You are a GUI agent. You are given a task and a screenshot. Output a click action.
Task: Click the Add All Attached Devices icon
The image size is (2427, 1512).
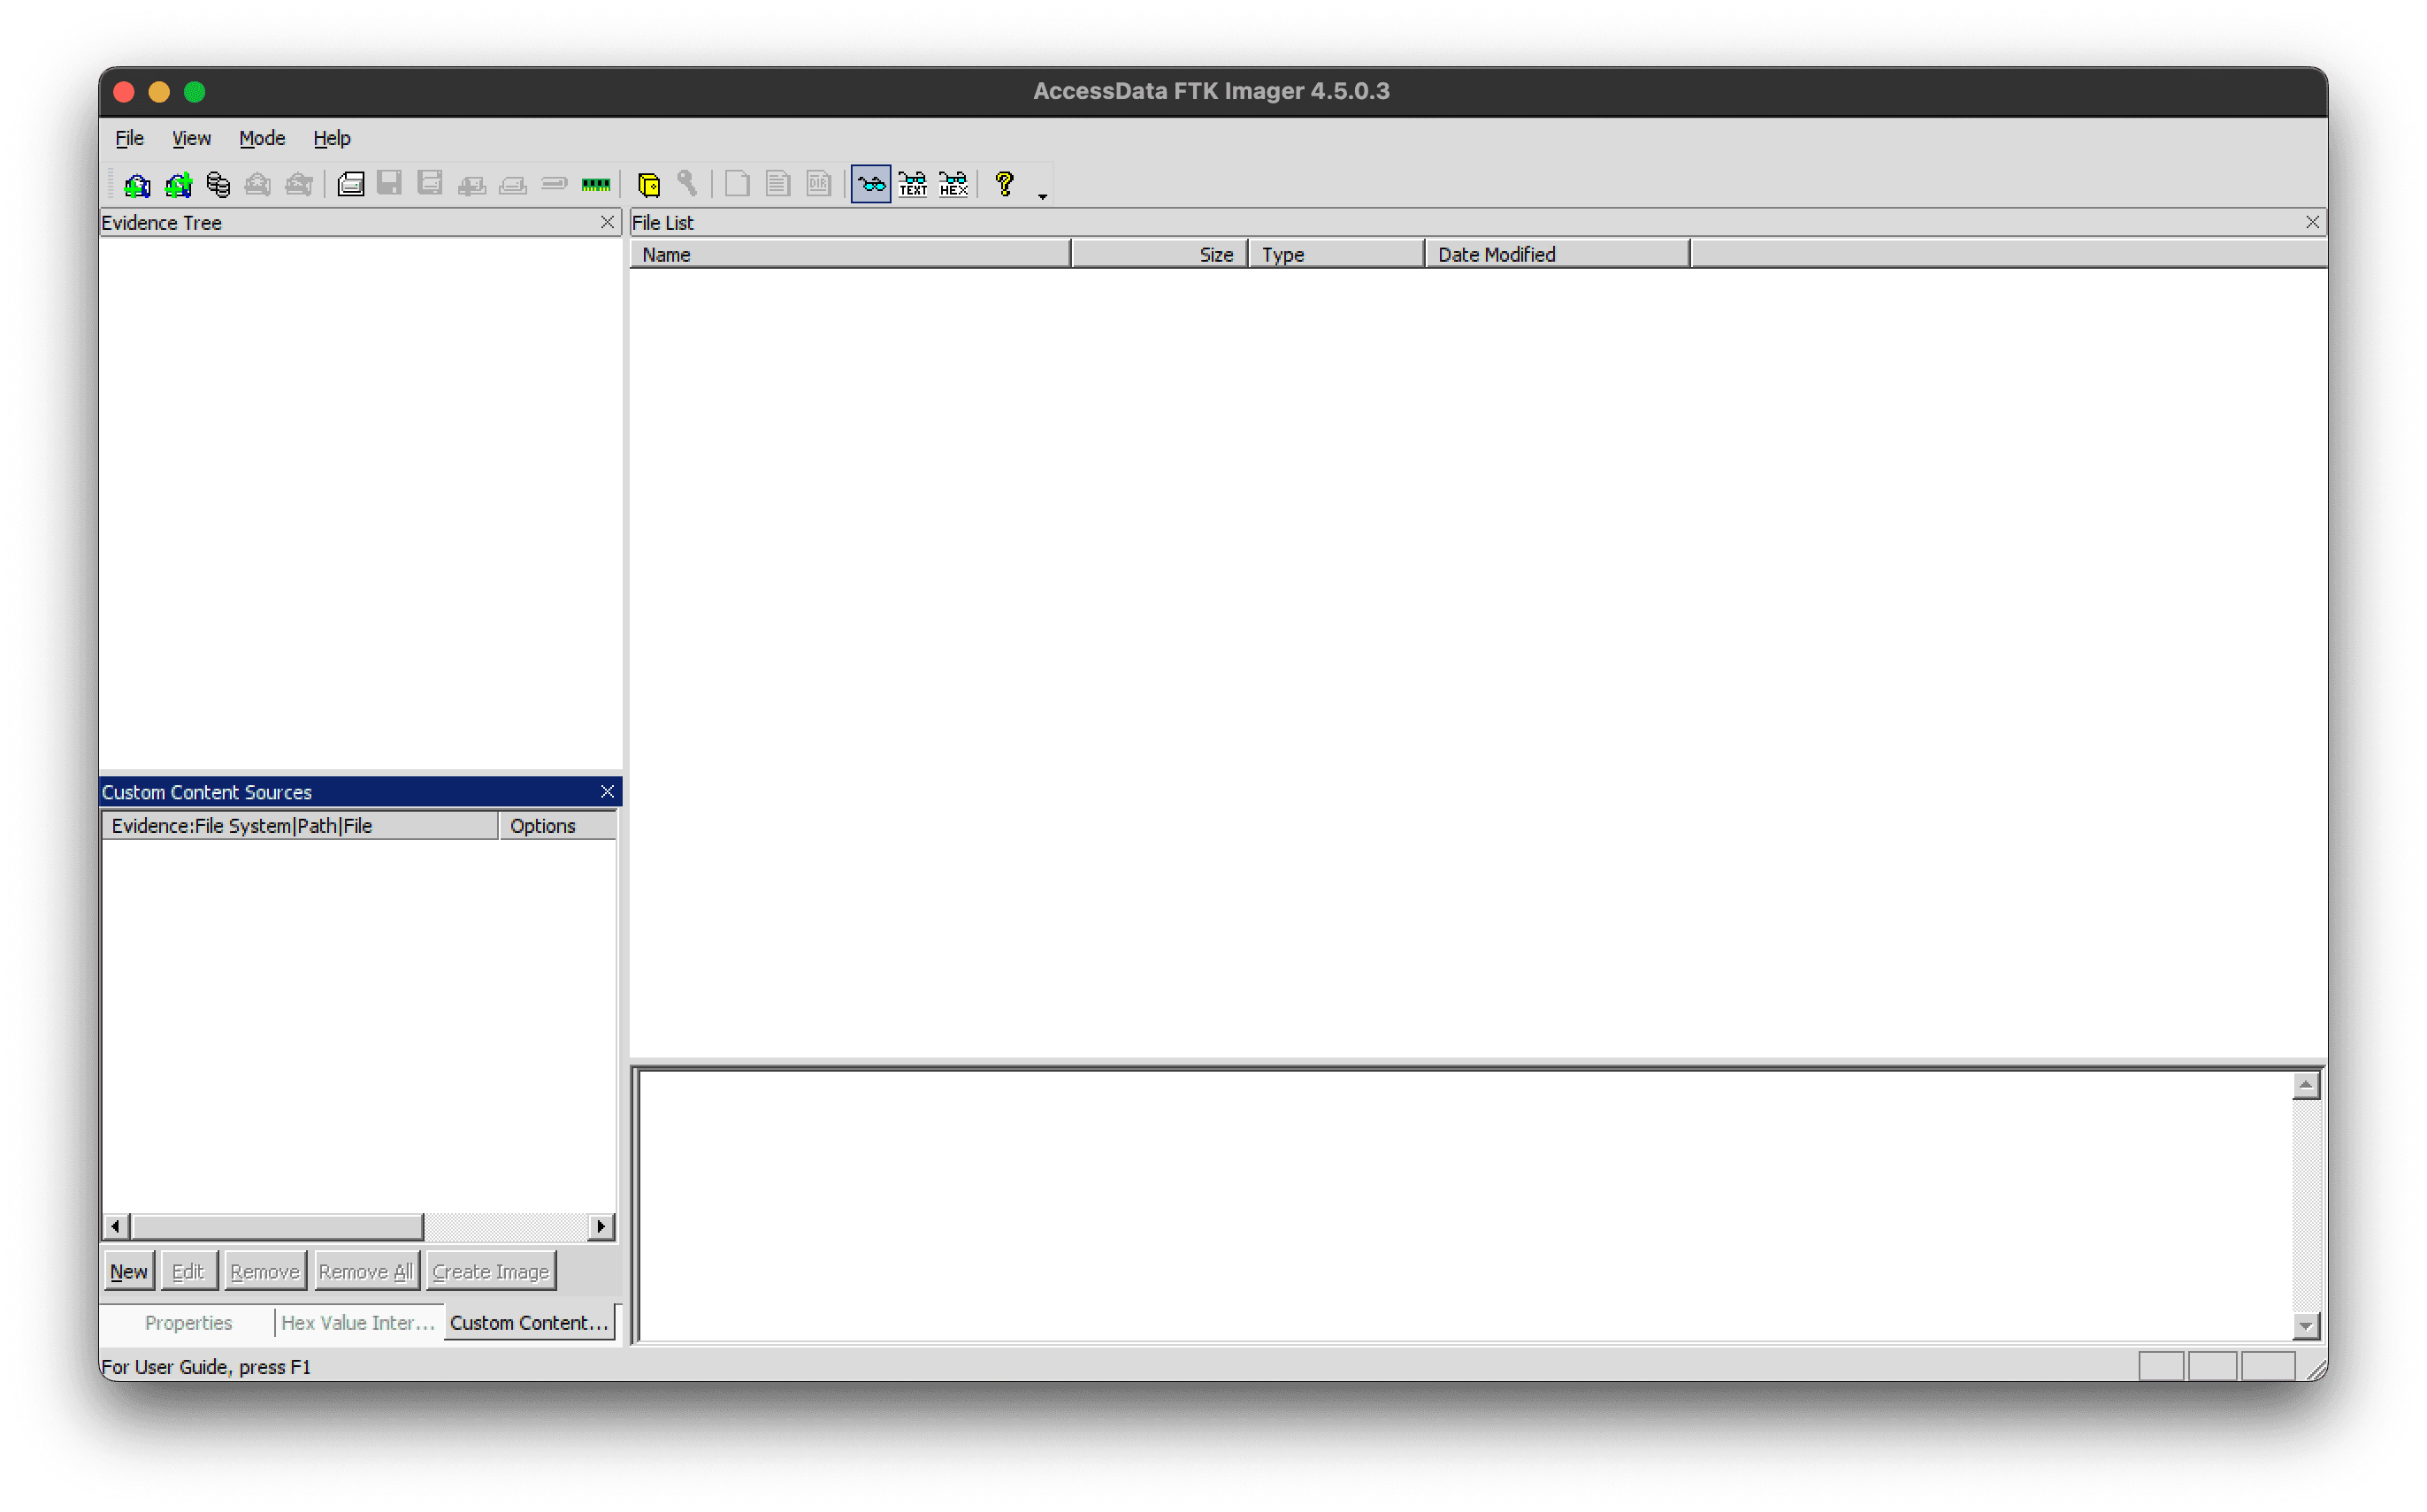[178, 184]
